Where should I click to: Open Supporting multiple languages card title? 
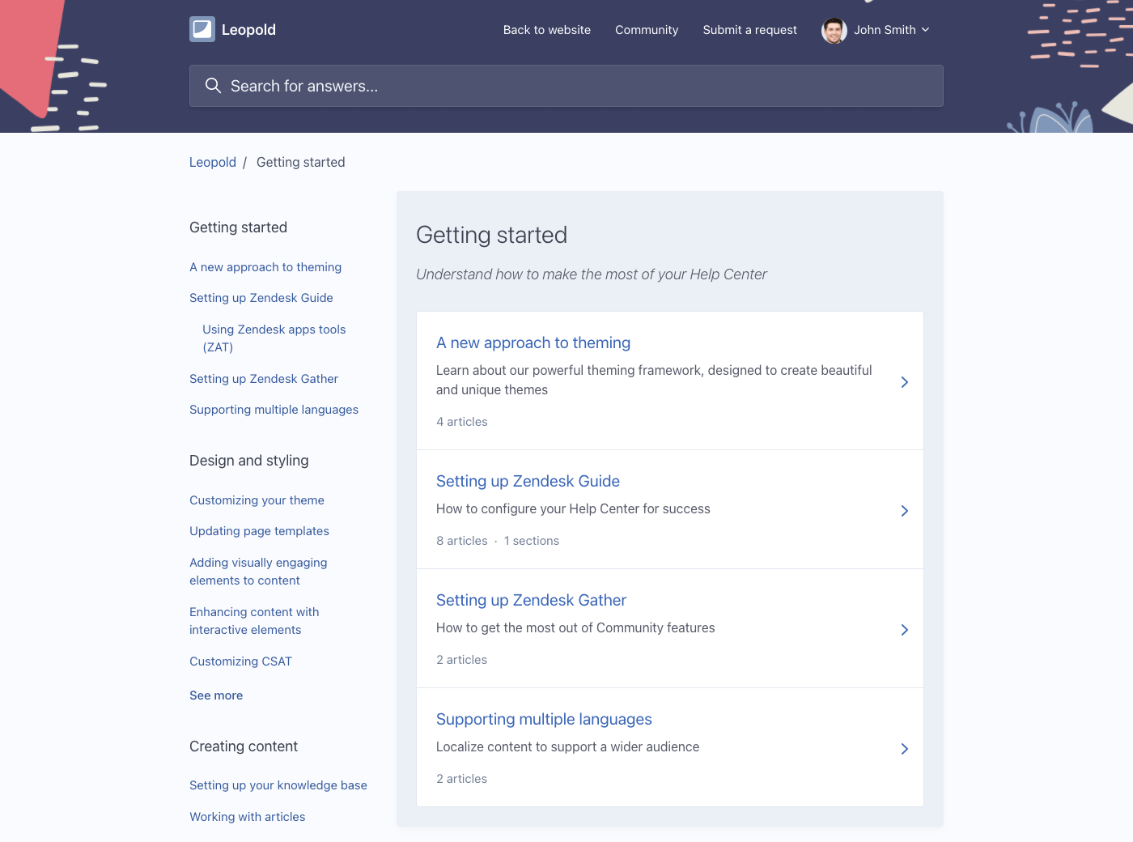[x=544, y=719]
